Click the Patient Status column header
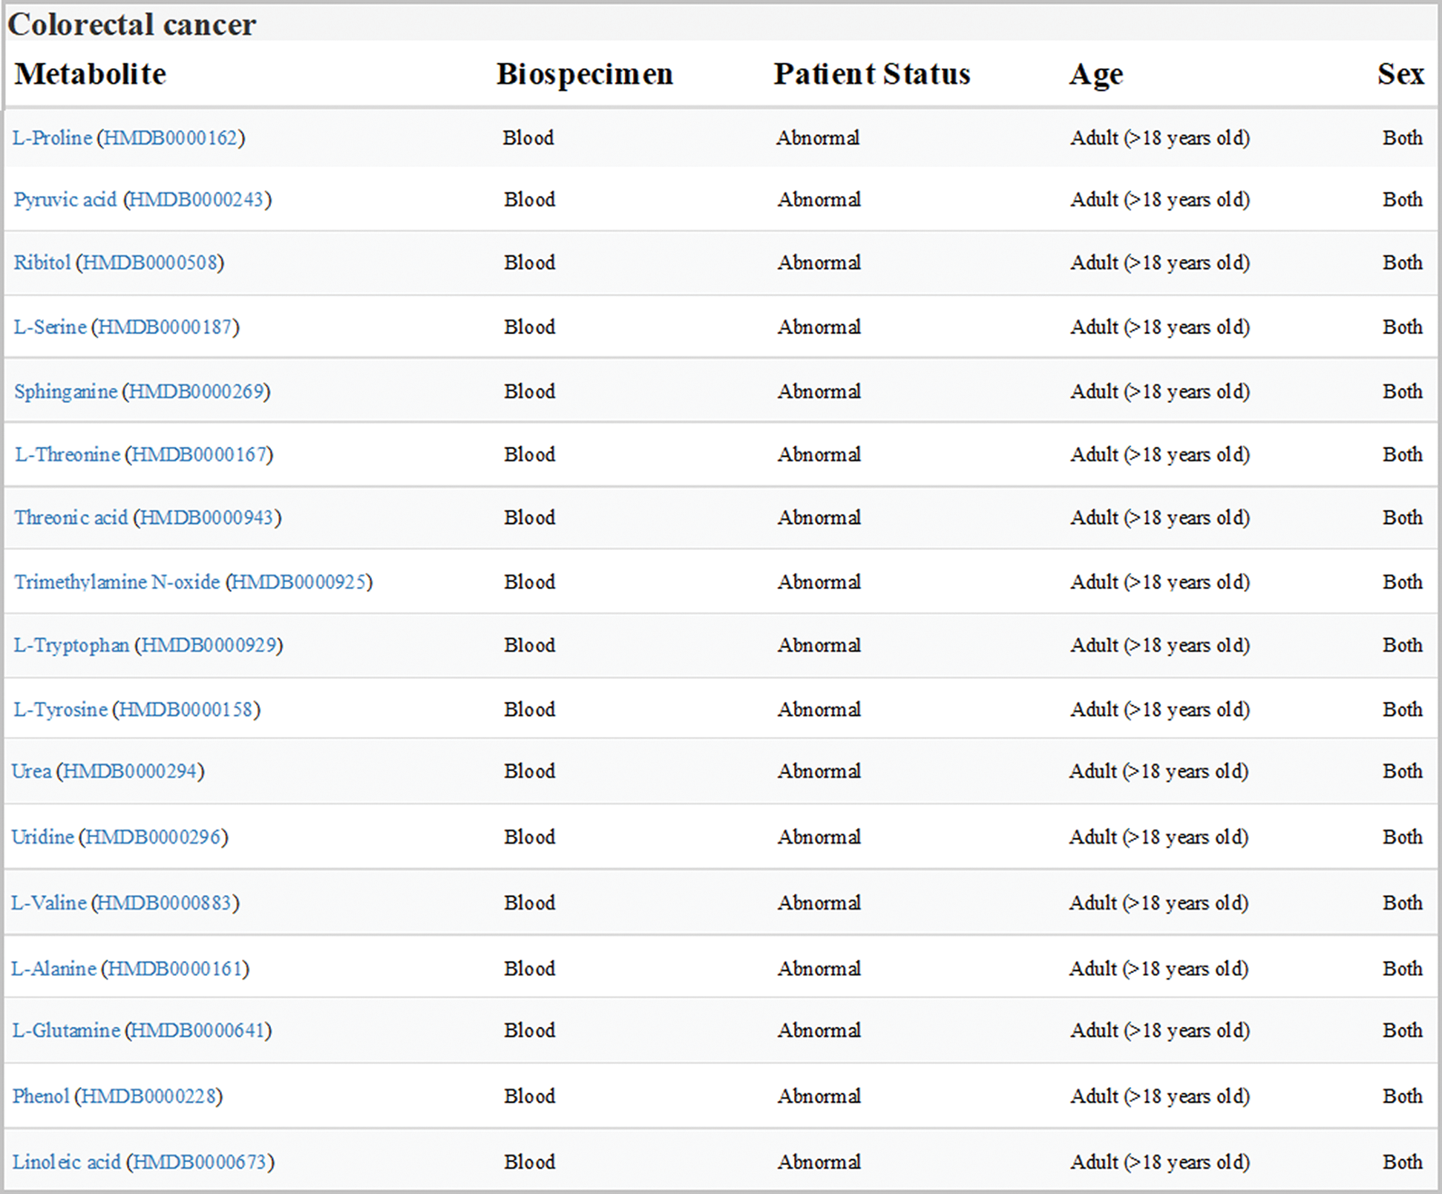1442x1194 pixels. pyautogui.click(x=871, y=74)
